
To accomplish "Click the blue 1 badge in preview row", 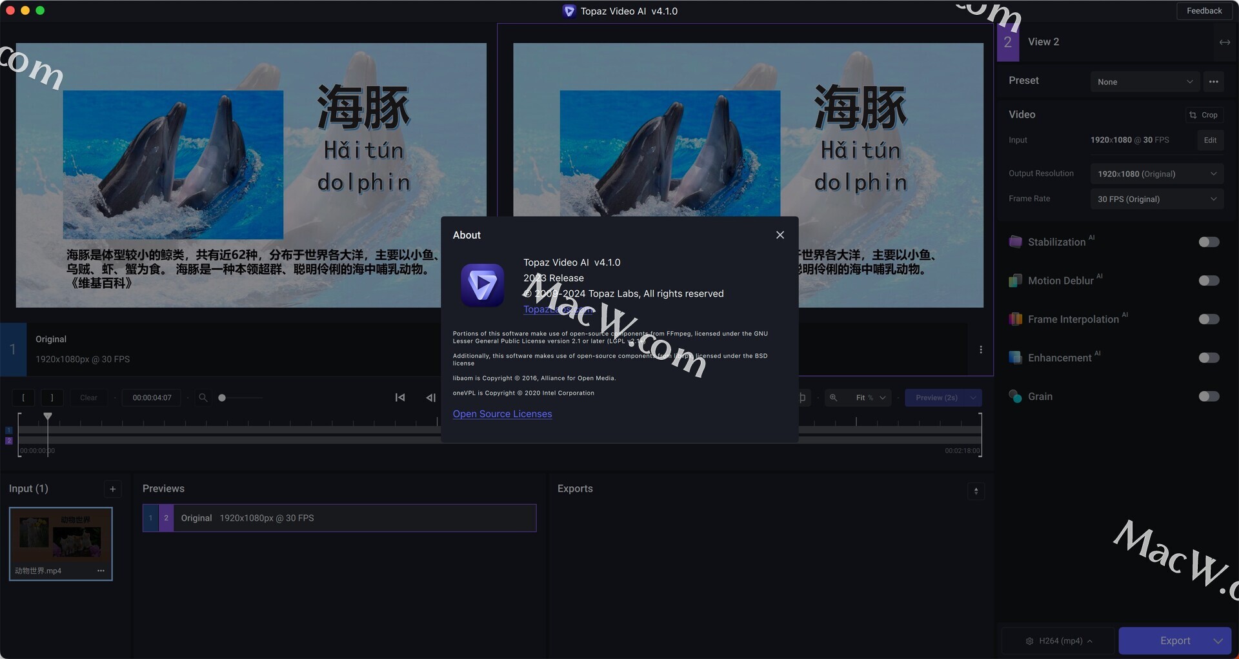I will (151, 518).
